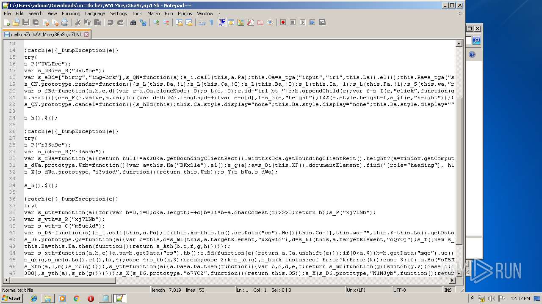Viewport: 542px width, 304px height.
Task: Open the Document Map icon
Action: 241,22
